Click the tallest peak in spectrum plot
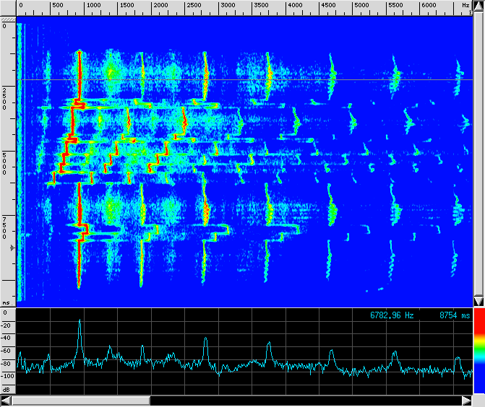The width and height of the screenshot is (485, 407). 80,321
